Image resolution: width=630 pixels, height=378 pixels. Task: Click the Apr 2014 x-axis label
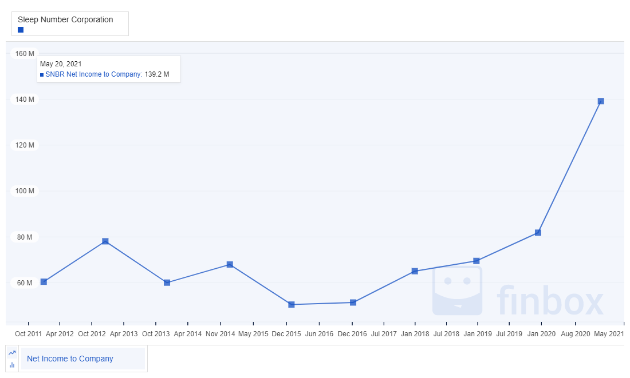pos(188,333)
